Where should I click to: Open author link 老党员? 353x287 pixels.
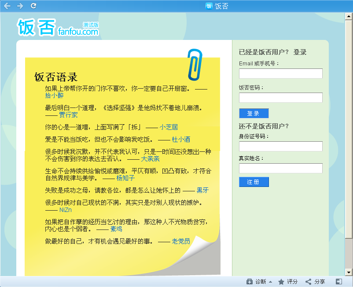pos(181,241)
